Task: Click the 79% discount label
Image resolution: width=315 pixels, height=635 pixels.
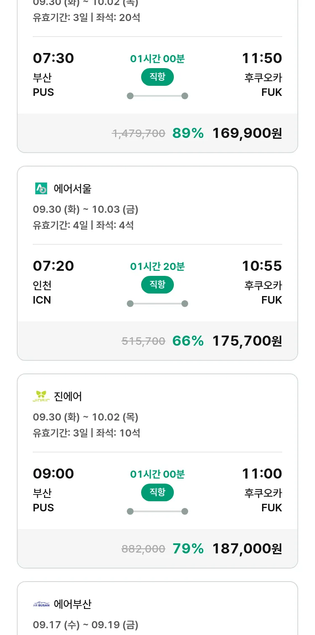Action: coord(188,549)
